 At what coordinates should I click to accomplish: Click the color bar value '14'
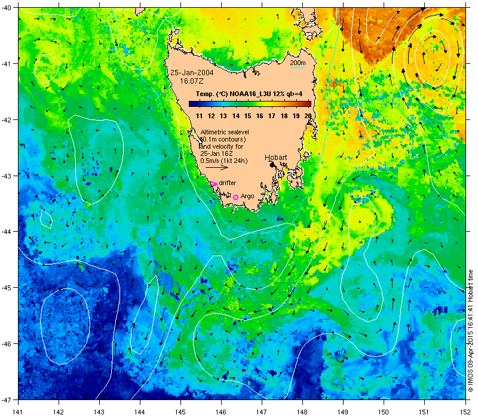click(235, 116)
